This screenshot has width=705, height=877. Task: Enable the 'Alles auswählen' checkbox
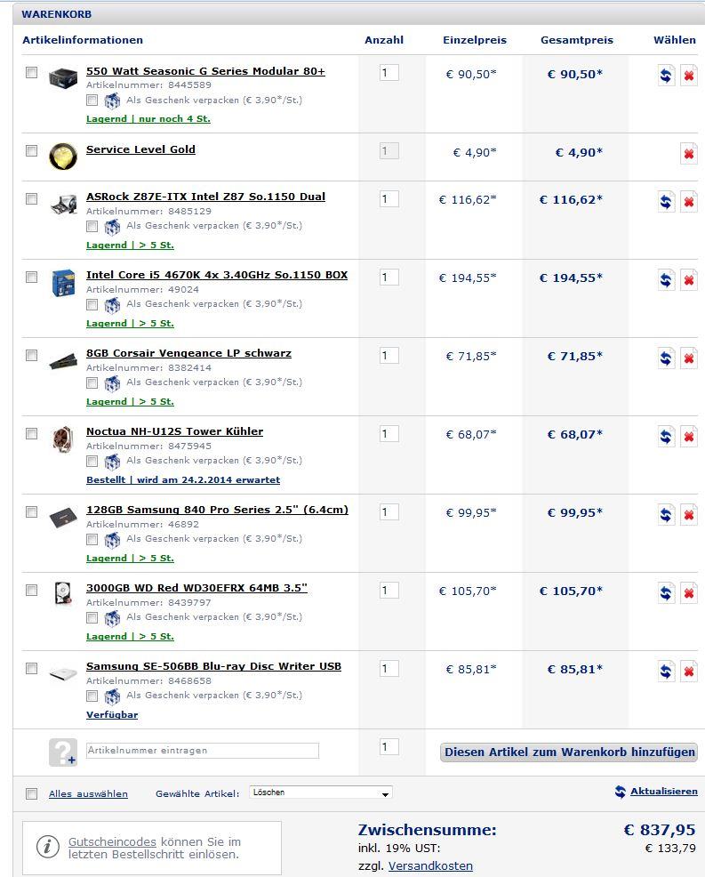[32, 793]
